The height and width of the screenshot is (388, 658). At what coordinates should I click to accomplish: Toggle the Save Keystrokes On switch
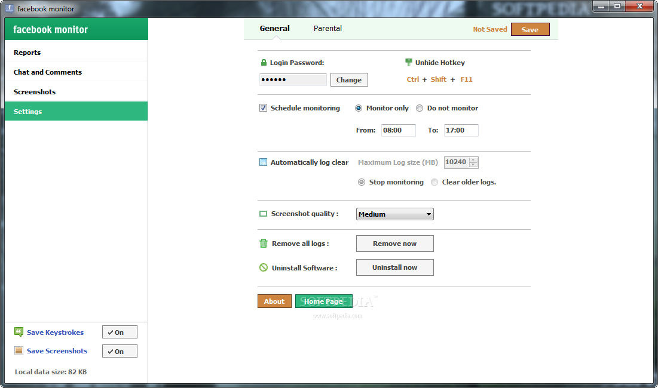point(120,332)
